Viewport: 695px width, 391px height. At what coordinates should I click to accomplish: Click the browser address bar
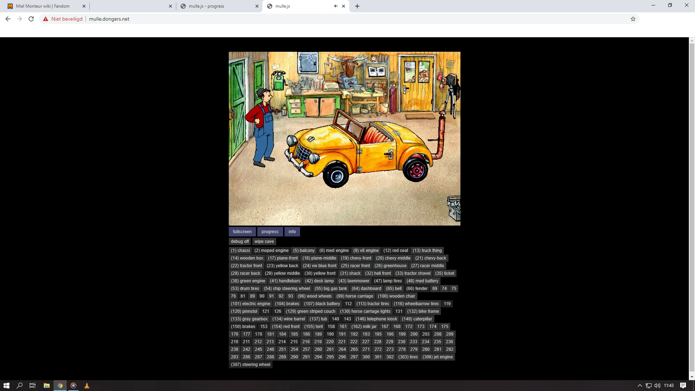[217, 19]
